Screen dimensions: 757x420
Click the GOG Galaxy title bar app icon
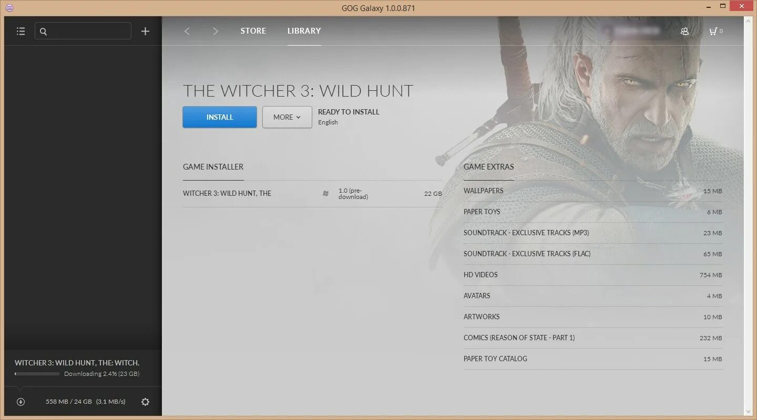(9, 8)
